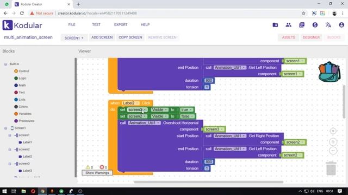Image resolution: width=348 pixels, height=195 pixels.
Task: Open the TEST menu
Action: 96,25
